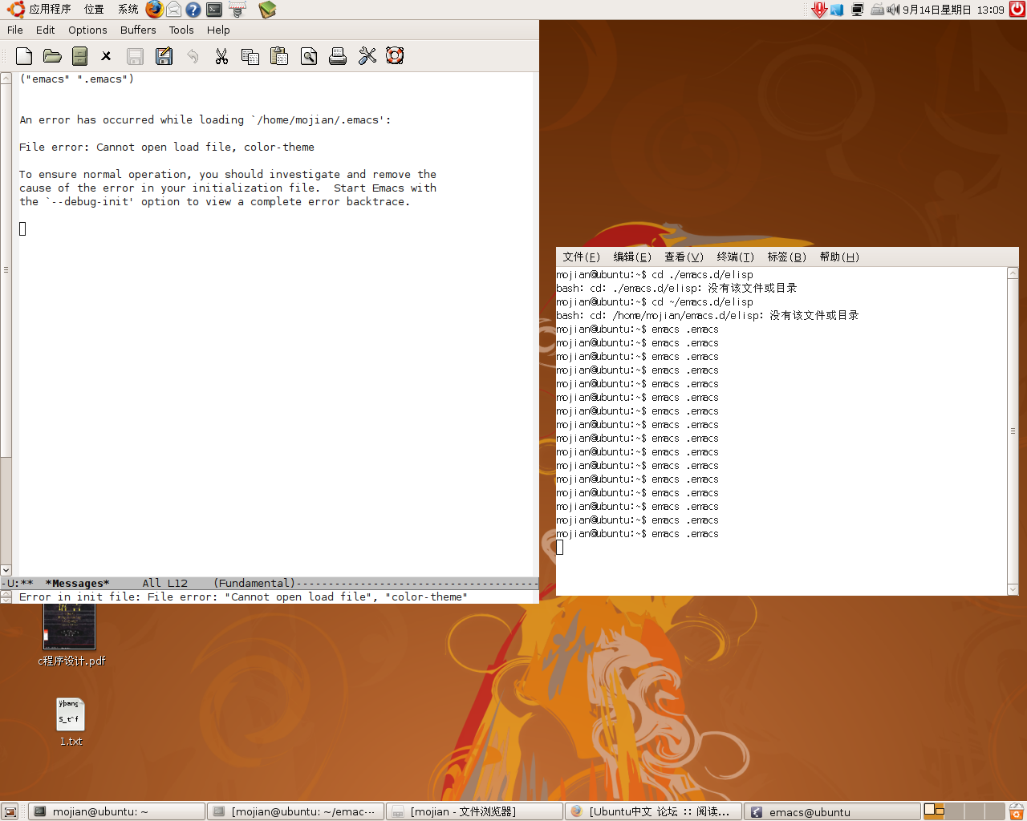Open the Emacs Edit menu
1027x821 pixels.
(46, 30)
